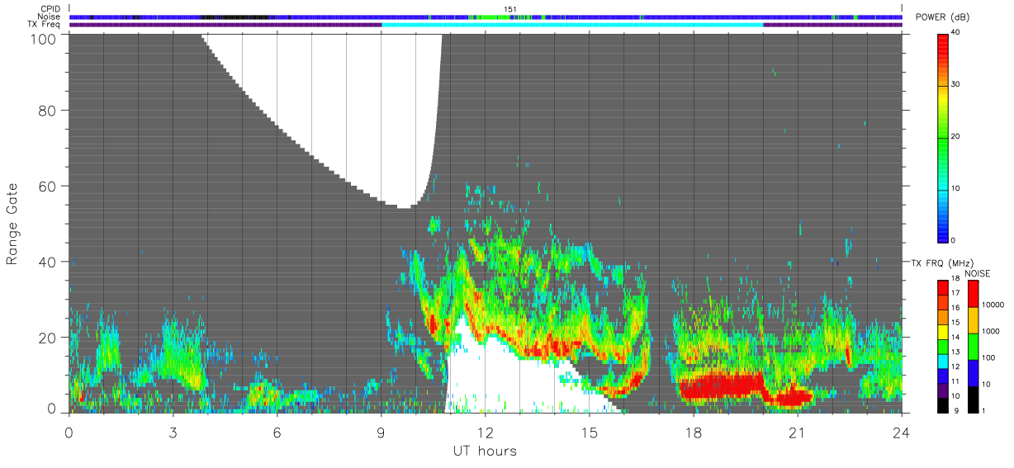The height and width of the screenshot is (468, 1014).
Task: Click the yellow segment of TX FRQ legend
Action: pyautogui.click(x=942, y=332)
